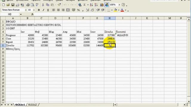Image resolution: width=191 pixels, height=107 pixels.
Task: Click the Print icon
Action: click(x=28, y=5)
